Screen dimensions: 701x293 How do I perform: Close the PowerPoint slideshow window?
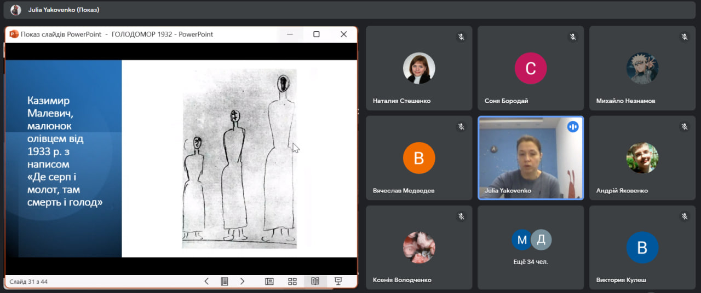pyautogui.click(x=343, y=34)
